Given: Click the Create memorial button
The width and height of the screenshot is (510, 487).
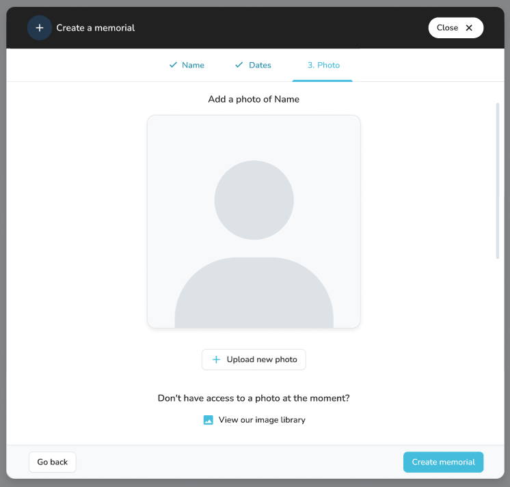Looking at the screenshot, I should point(443,462).
